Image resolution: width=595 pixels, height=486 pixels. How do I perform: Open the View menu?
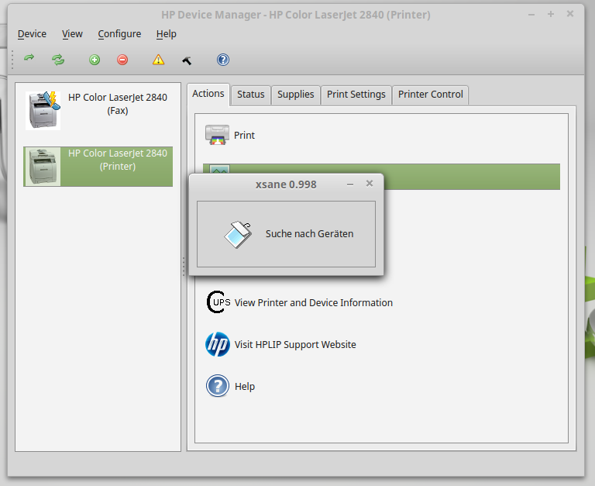(72, 34)
